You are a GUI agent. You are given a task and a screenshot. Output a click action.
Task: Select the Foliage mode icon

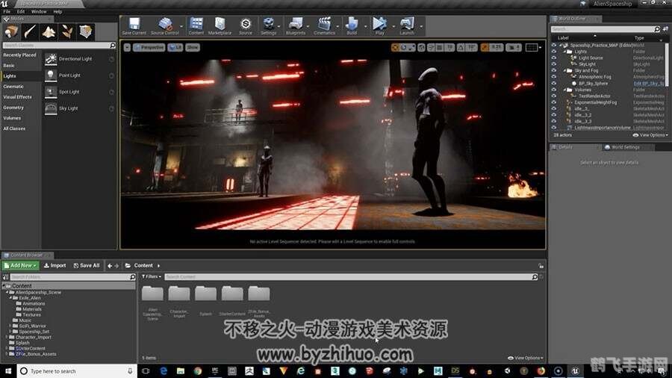pos(67,31)
